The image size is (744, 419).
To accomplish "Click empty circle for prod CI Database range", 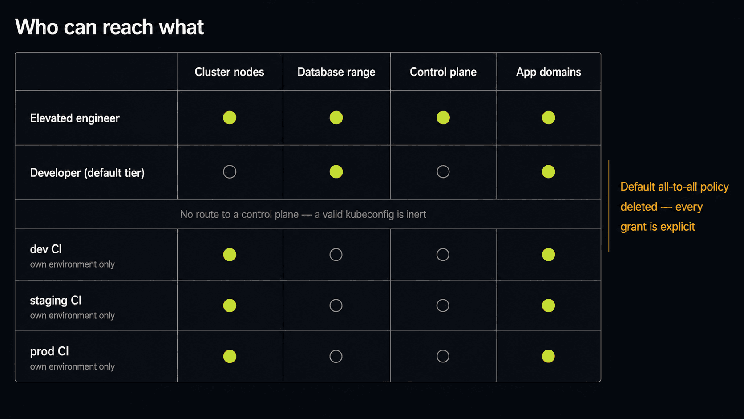I will click(336, 356).
